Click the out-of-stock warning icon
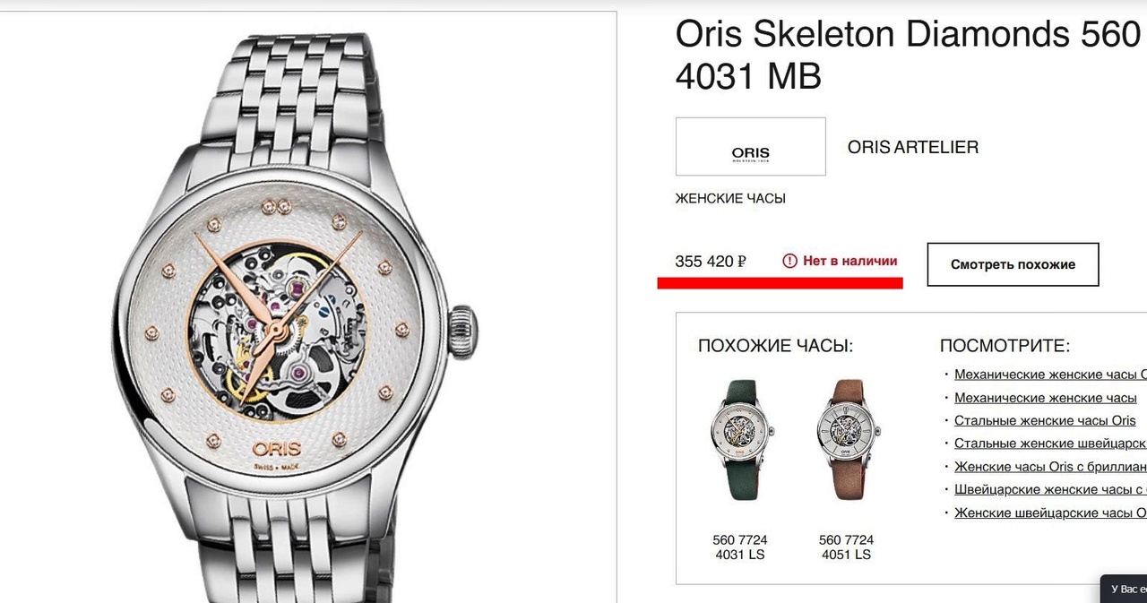 point(789,261)
